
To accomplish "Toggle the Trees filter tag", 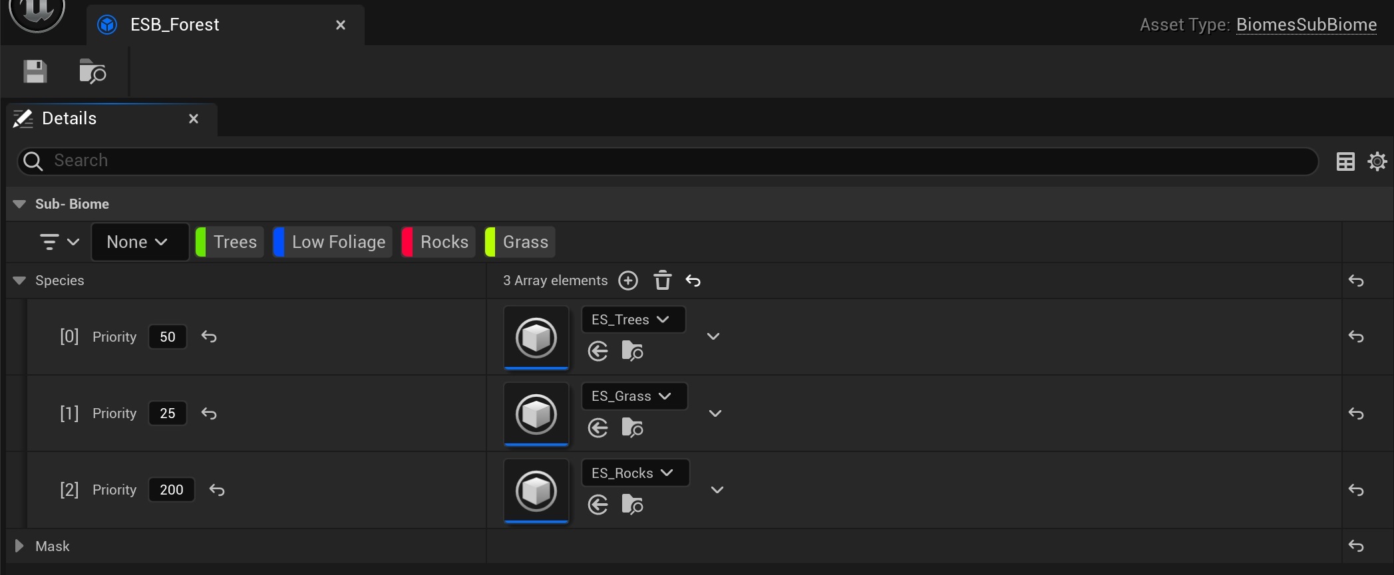I will coord(229,242).
